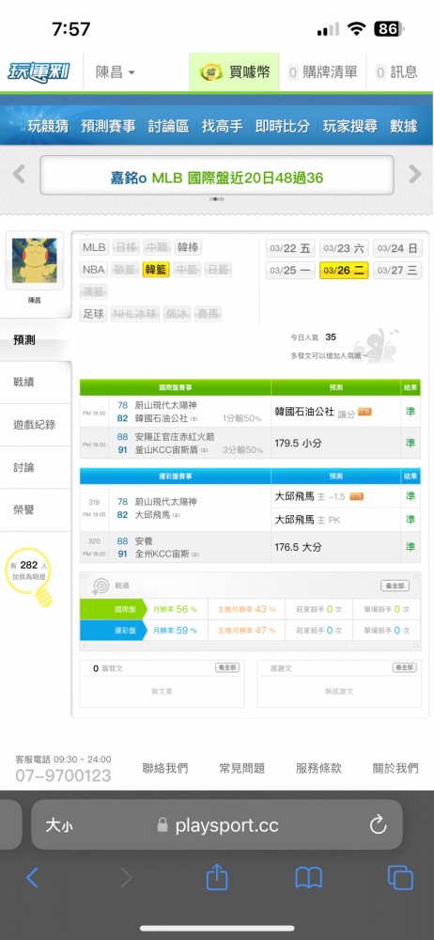434x940 pixels.
Task: Go back with Safari back arrow
Action: coord(32,878)
